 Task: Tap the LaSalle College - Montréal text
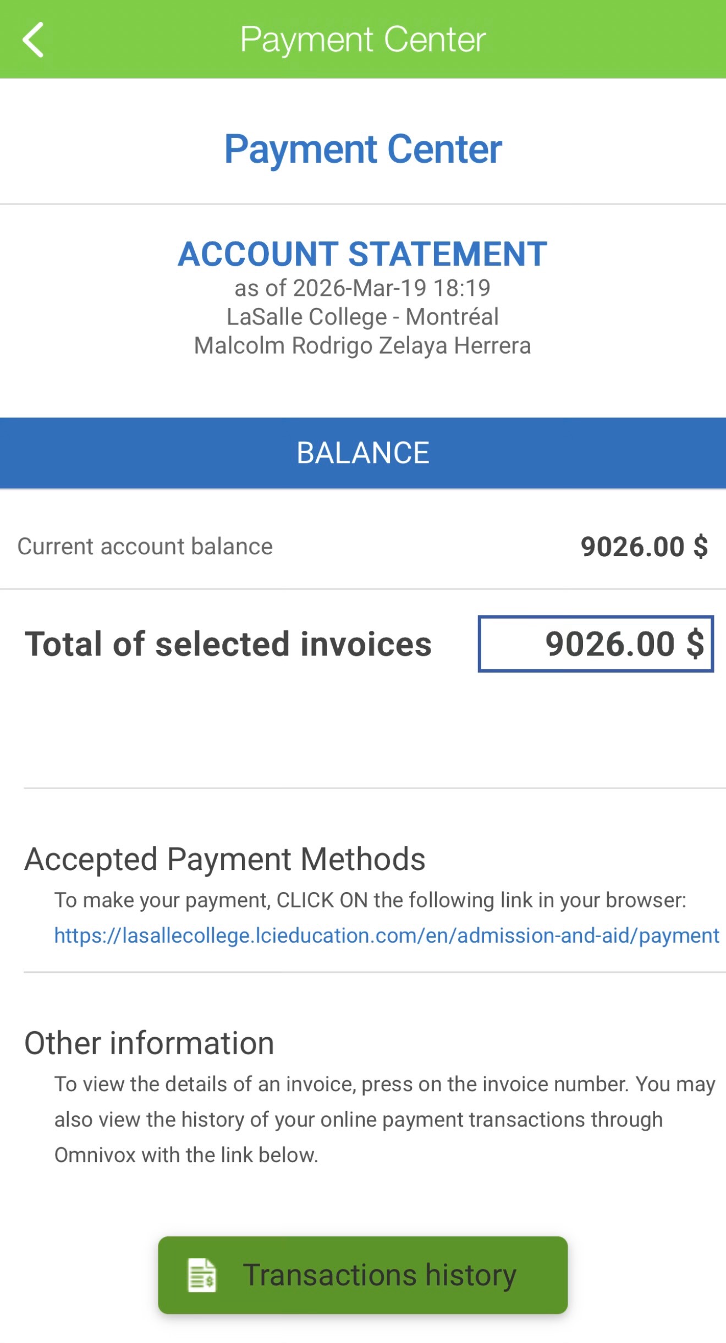point(363,317)
